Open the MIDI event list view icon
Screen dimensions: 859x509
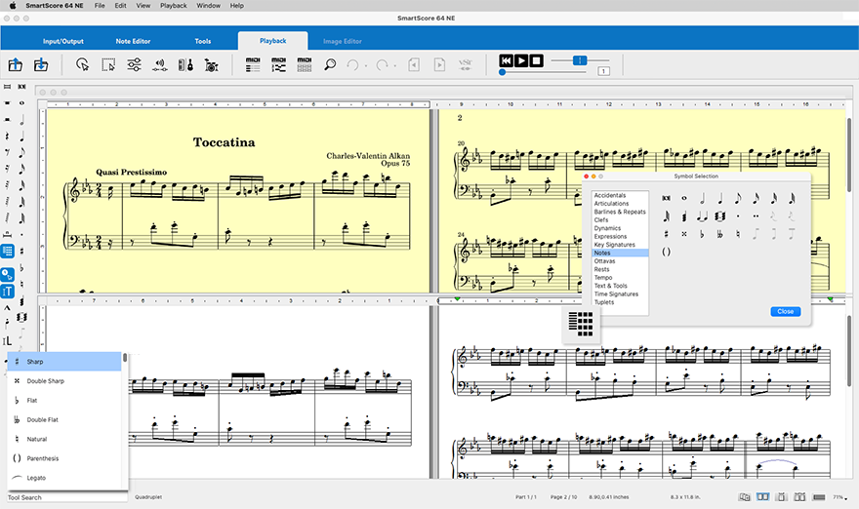tap(253, 64)
